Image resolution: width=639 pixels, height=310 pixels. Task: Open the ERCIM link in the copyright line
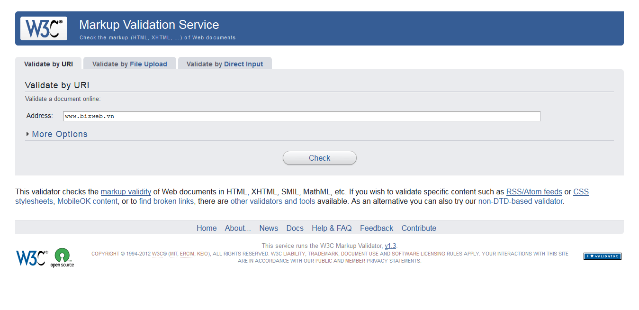(187, 254)
